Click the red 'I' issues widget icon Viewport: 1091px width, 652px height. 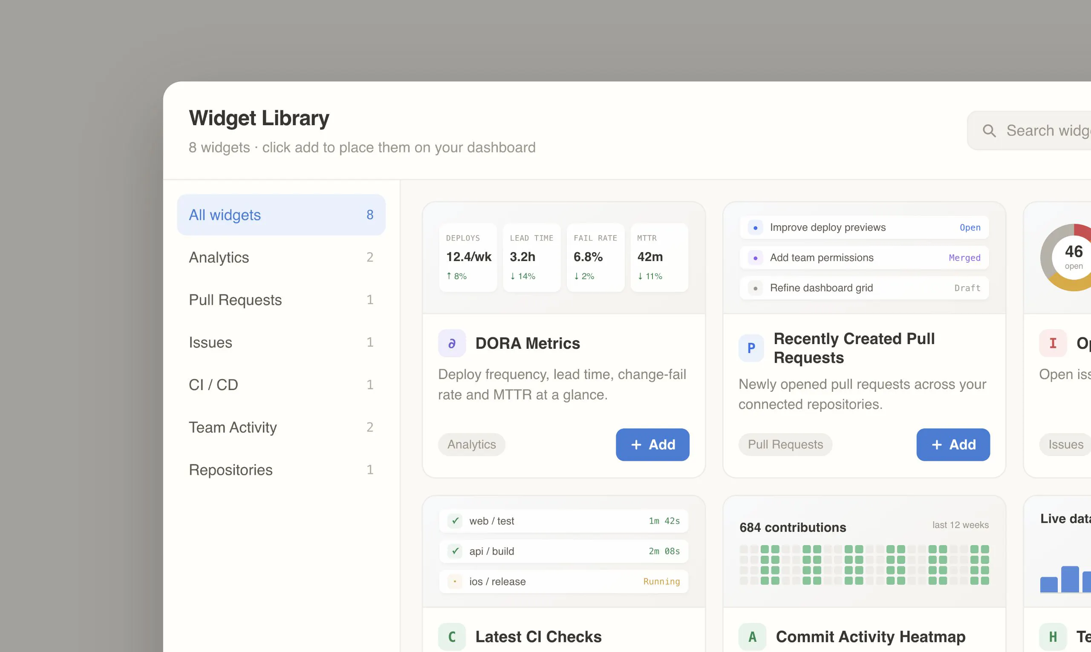[1053, 343]
